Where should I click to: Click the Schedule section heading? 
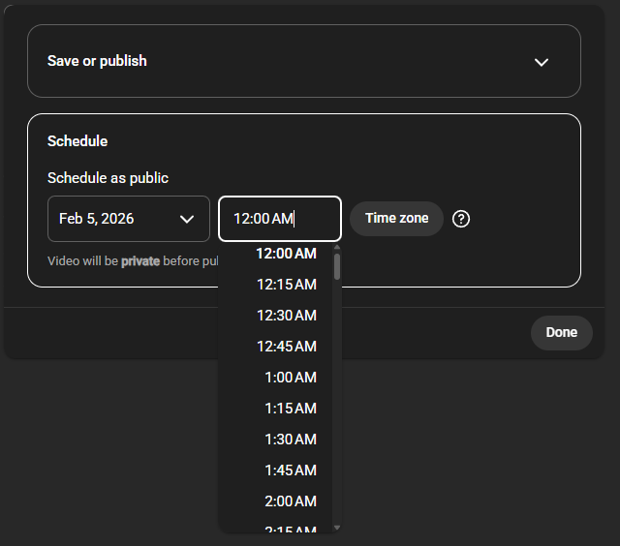click(x=77, y=141)
